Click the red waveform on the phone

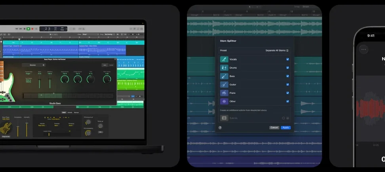[x=370, y=108]
